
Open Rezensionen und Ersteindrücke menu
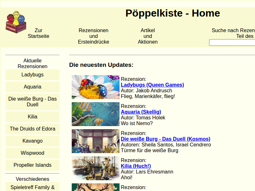point(93,36)
